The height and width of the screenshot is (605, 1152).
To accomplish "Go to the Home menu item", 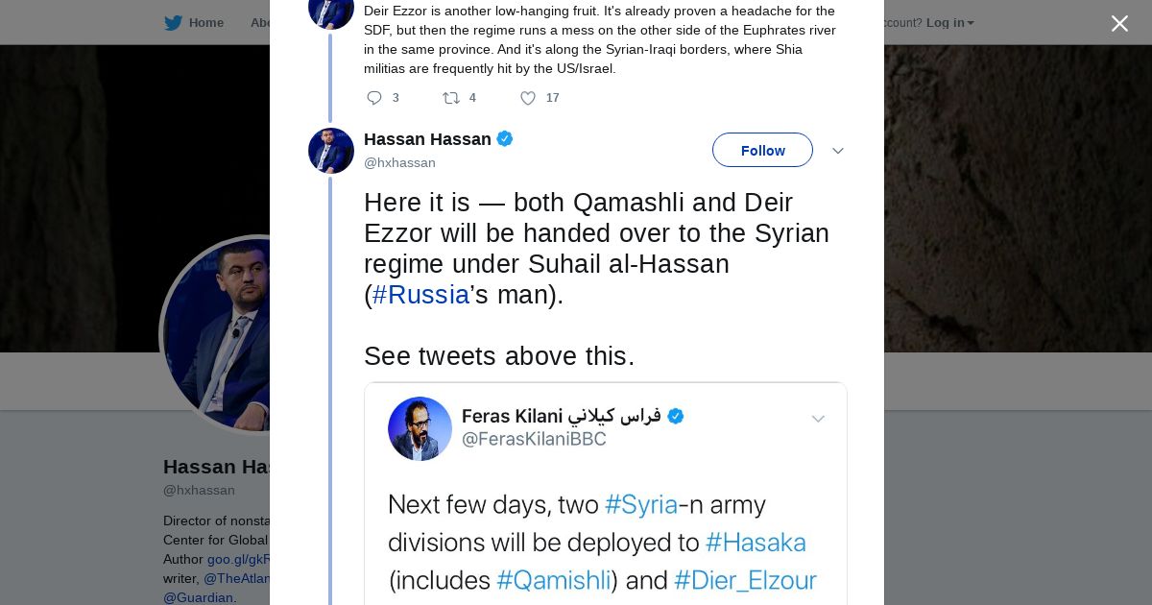I will [205, 23].
